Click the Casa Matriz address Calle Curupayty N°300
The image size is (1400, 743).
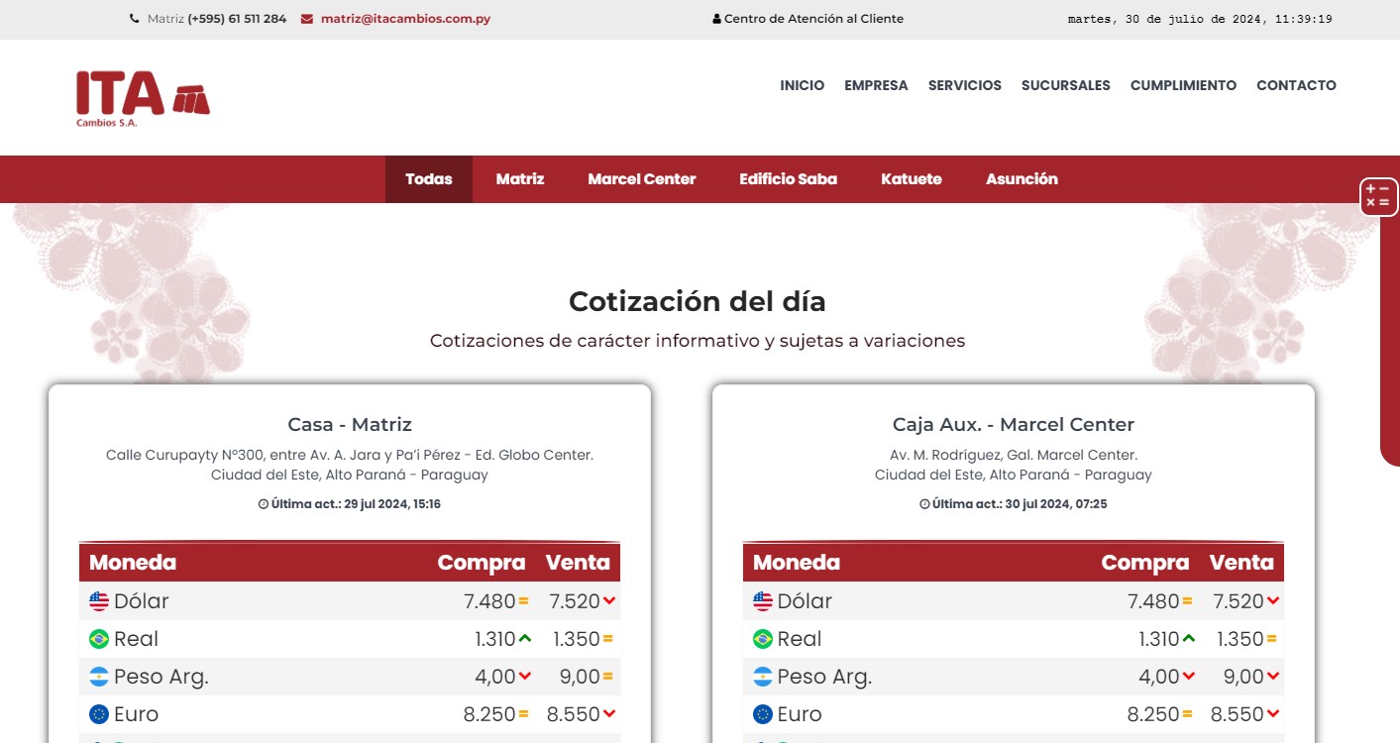(350, 455)
